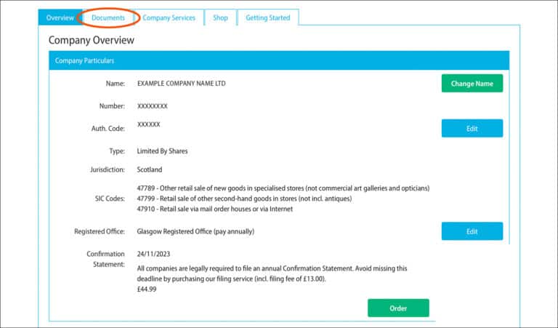The width and height of the screenshot is (558, 328).
Task: Click the company Number value XXXXXXXX
Action: pos(153,106)
